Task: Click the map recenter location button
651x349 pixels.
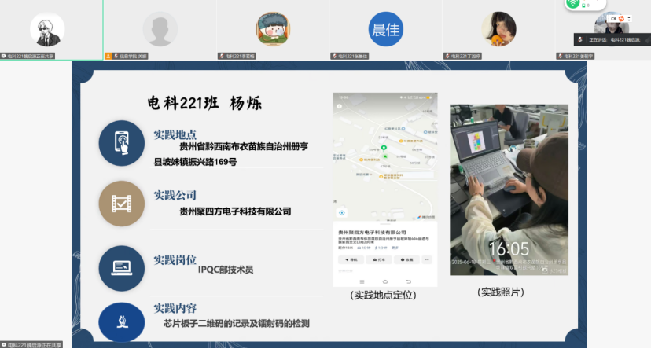Action: pos(342,213)
